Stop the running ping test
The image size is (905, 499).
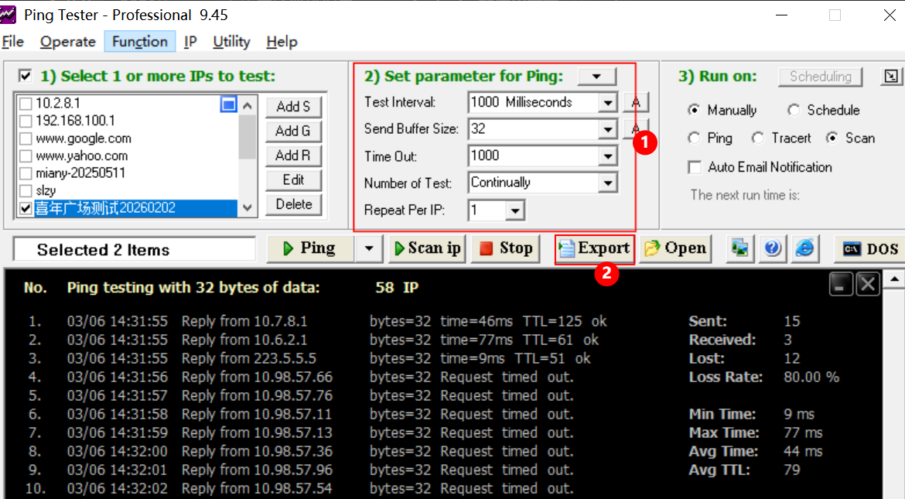506,248
